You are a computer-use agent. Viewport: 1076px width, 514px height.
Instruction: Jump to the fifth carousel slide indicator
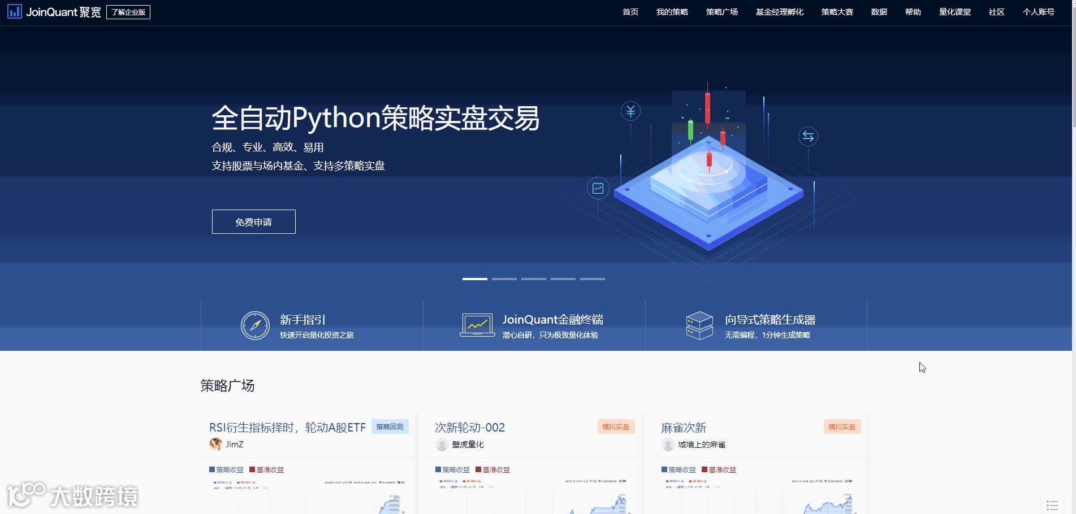click(593, 279)
